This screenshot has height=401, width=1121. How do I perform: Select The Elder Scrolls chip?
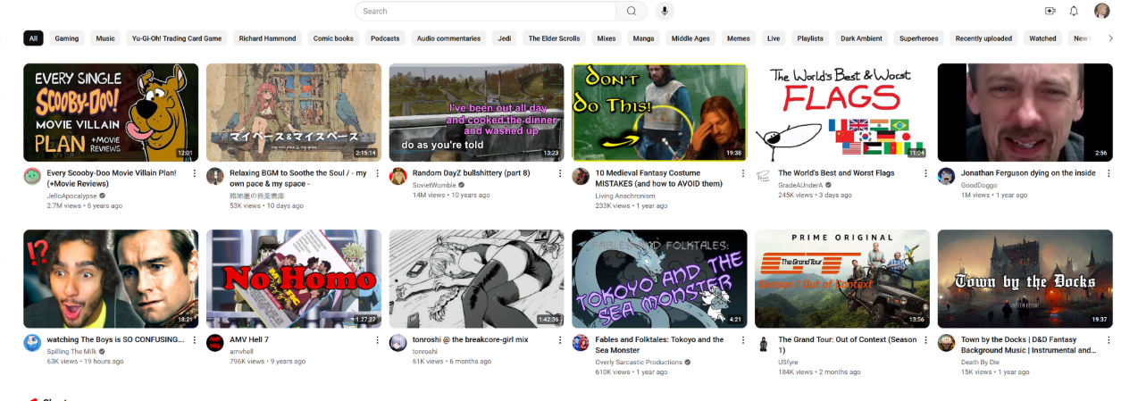pos(554,38)
